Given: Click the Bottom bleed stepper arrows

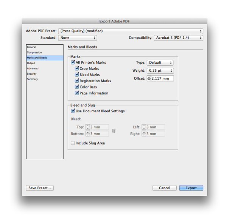Looking at the screenshot, I should click(88, 134).
